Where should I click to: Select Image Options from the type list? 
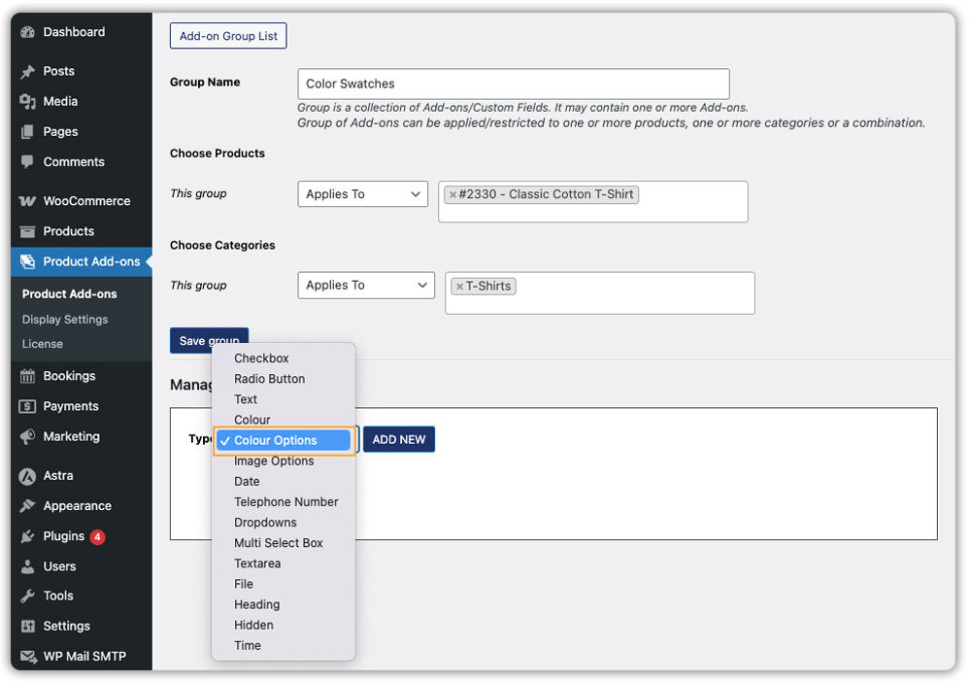[x=274, y=461]
